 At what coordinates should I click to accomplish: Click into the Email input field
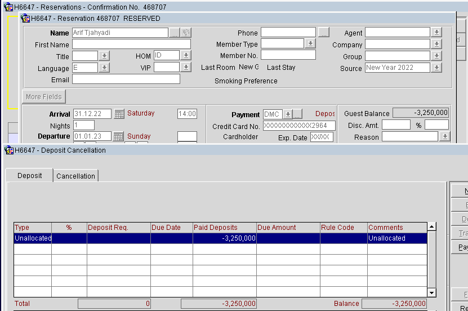(x=126, y=79)
